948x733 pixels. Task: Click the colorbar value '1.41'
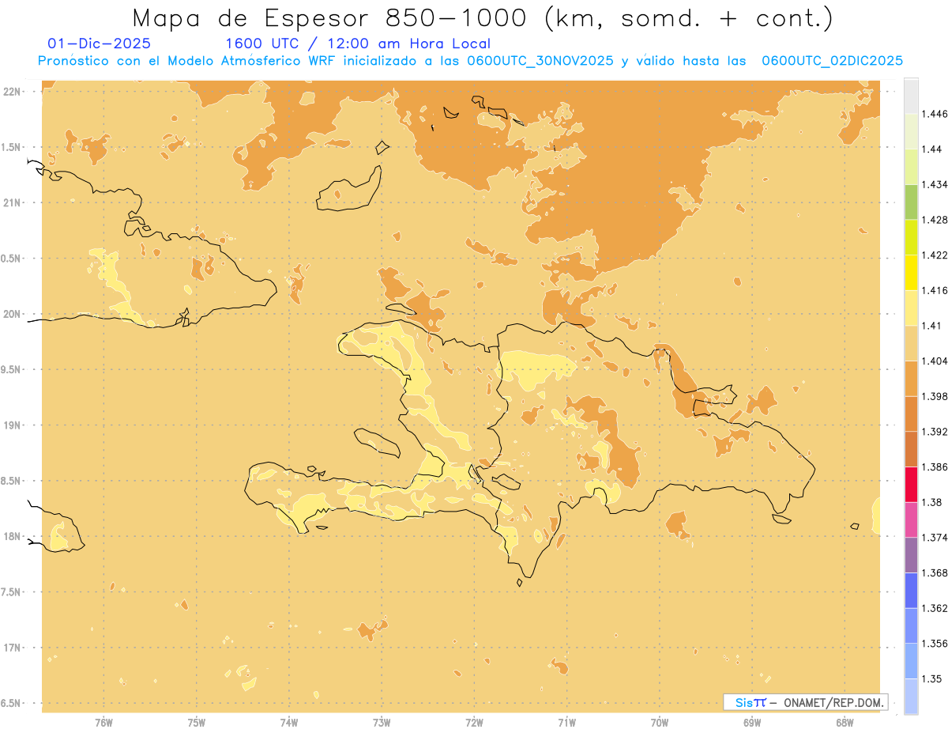tap(932, 326)
